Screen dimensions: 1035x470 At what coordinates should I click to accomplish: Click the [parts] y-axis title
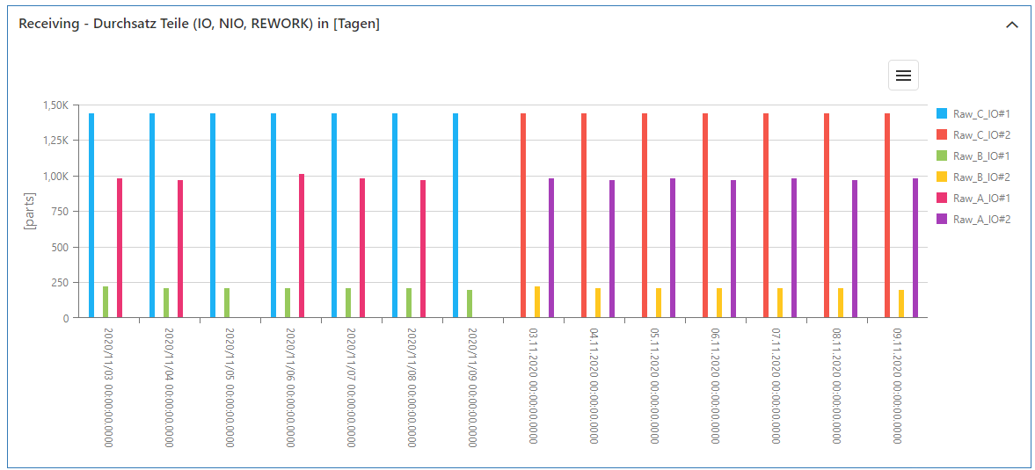click(x=30, y=212)
